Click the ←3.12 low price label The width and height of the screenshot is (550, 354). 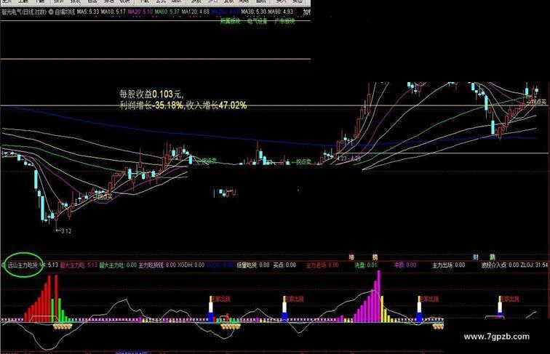(x=63, y=231)
